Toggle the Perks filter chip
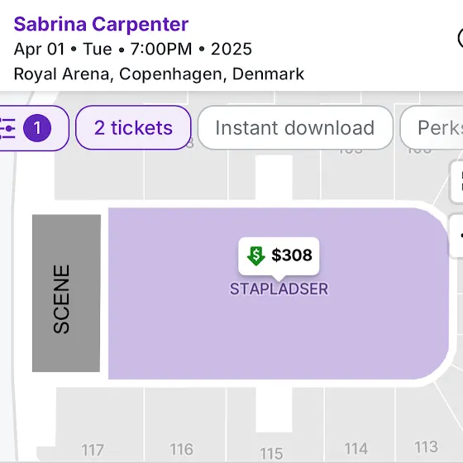This screenshot has width=463, height=463. (432, 128)
